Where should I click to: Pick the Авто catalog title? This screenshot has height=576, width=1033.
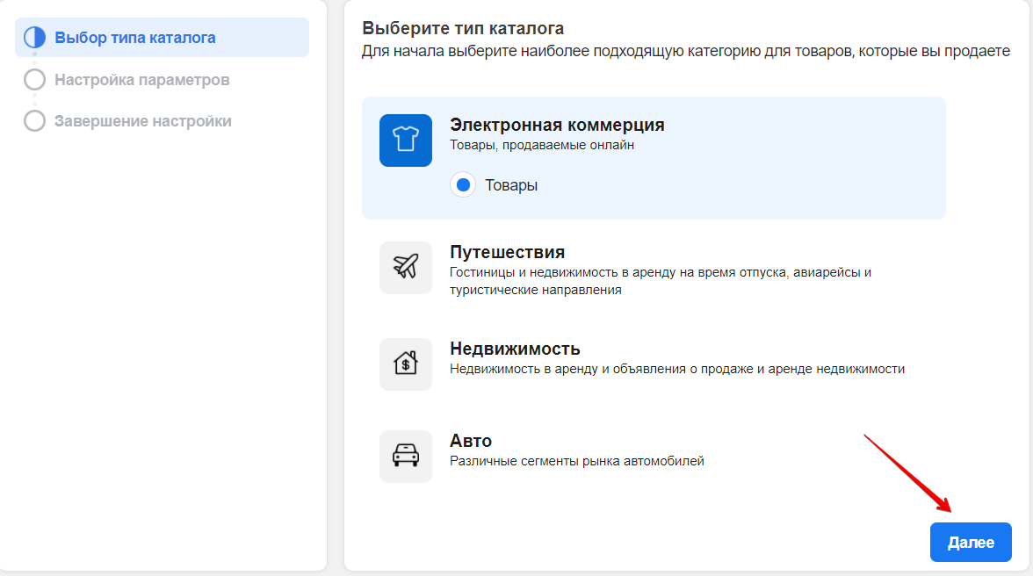click(x=471, y=441)
